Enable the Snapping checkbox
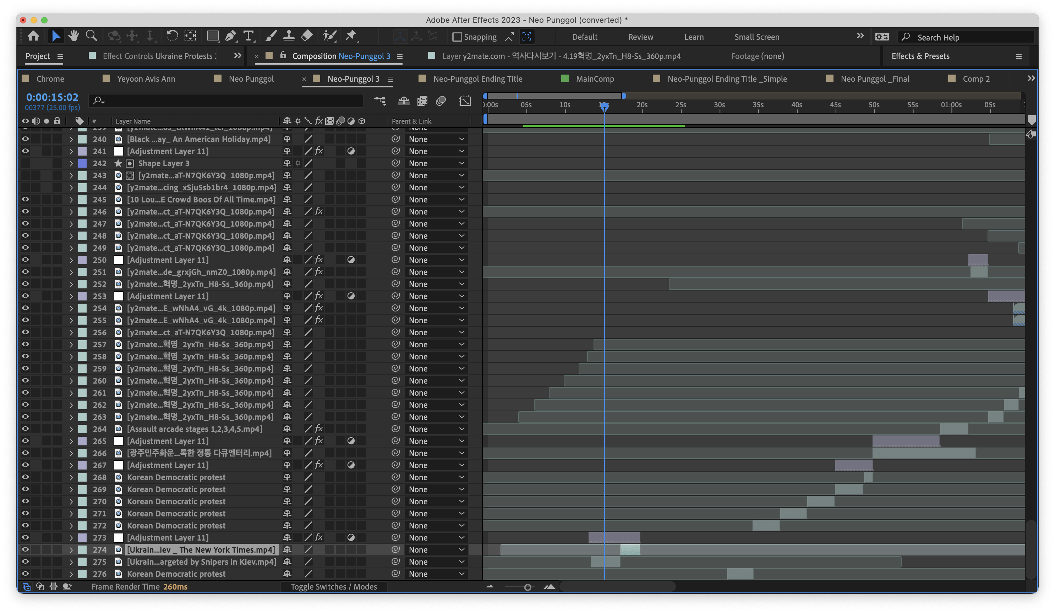This screenshot has height=613, width=1055. pos(457,37)
